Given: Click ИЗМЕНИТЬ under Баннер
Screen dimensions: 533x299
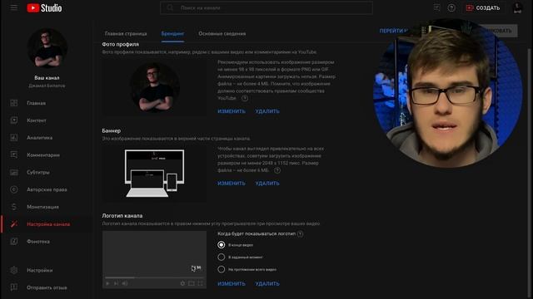Looking at the screenshot, I should (x=232, y=183).
